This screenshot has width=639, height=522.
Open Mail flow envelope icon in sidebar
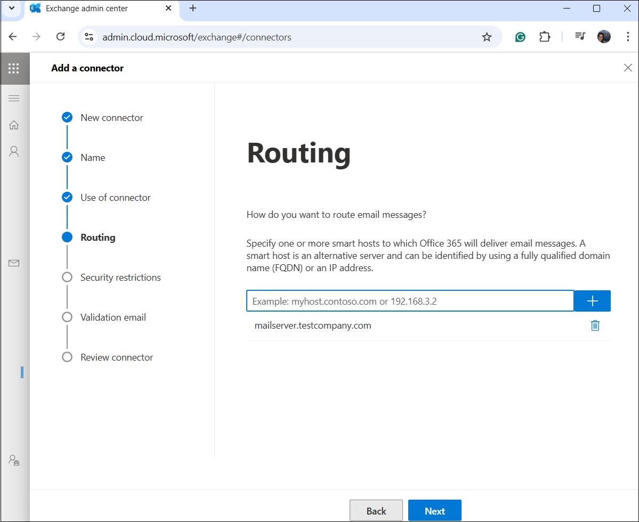pos(14,263)
